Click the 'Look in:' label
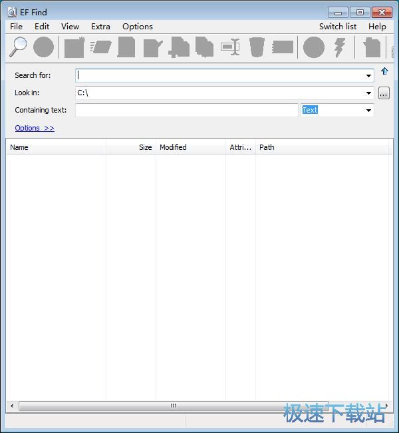399x433 pixels. pos(27,93)
